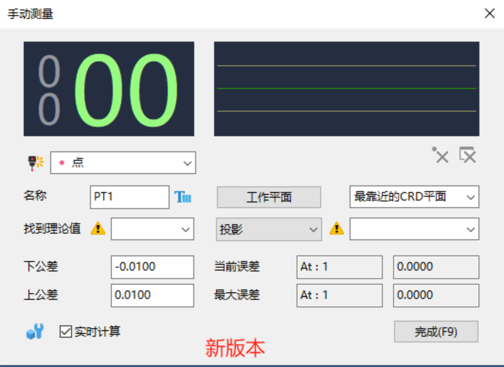Click the 找到理论值 label
Image resolution: width=504 pixels, height=367 pixels.
(52, 229)
